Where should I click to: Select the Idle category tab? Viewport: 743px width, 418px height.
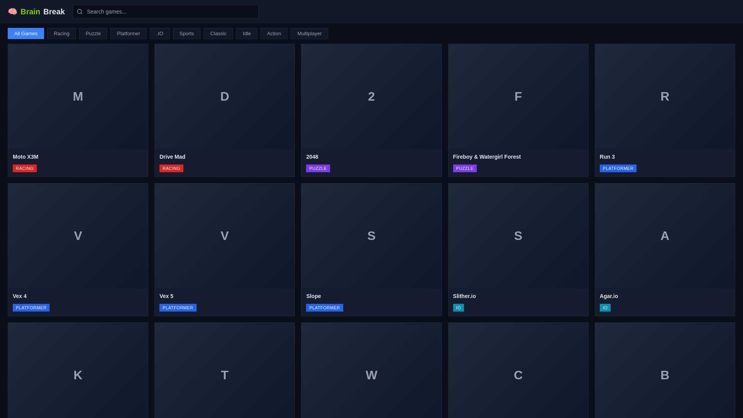coord(247,34)
